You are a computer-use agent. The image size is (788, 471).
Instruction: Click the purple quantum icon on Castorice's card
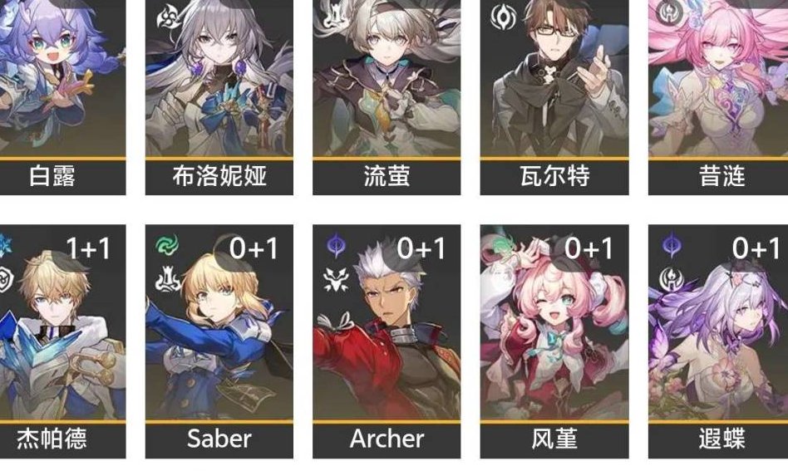[671, 244]
